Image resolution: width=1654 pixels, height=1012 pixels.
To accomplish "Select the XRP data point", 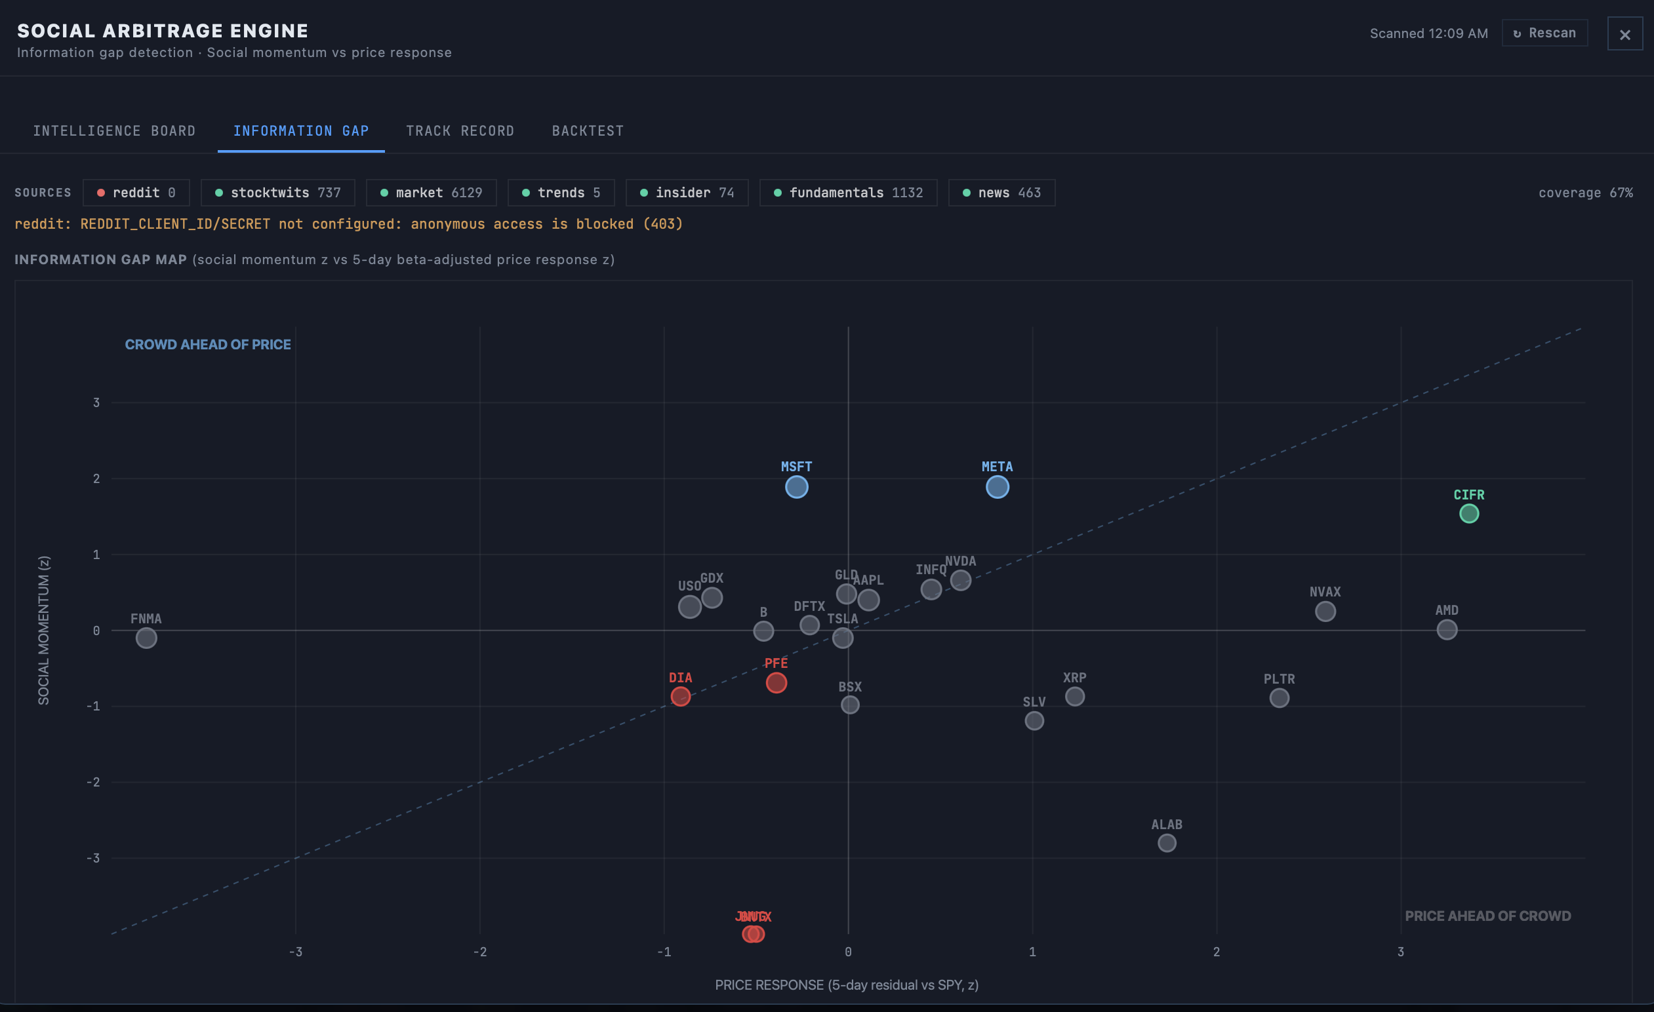I will (x=1075, y=697).
